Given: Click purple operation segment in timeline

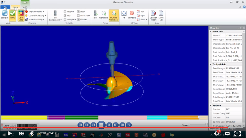Looking at the screenshot, I should click(57, 118).
